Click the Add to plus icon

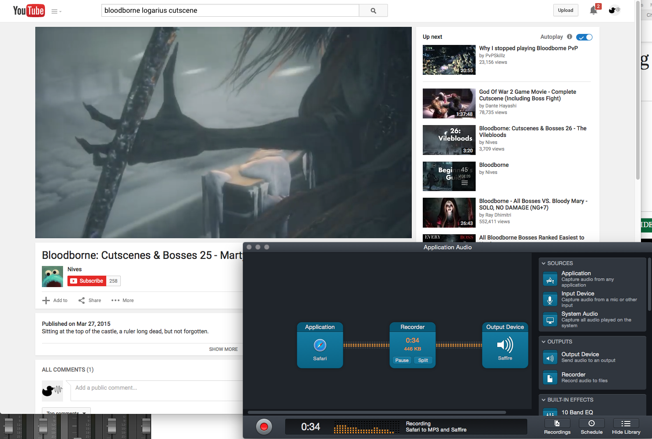click(x=46, y=300)
